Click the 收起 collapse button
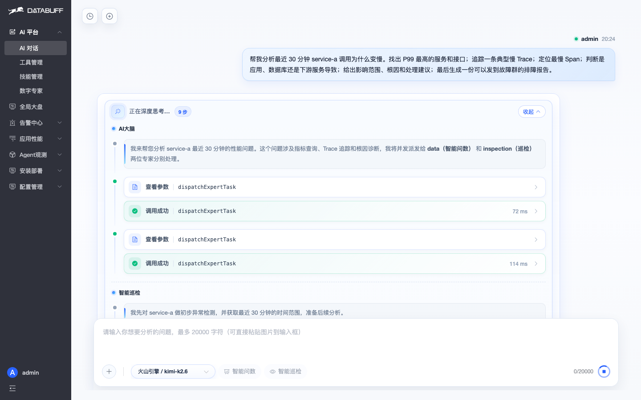The height and width of the screenshot is (400, 641). 532,112
